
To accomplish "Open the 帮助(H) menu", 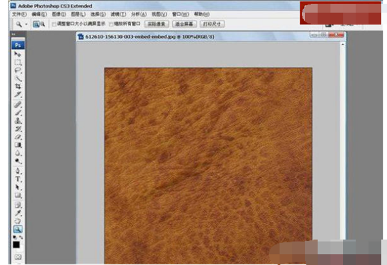I will 202,14.
